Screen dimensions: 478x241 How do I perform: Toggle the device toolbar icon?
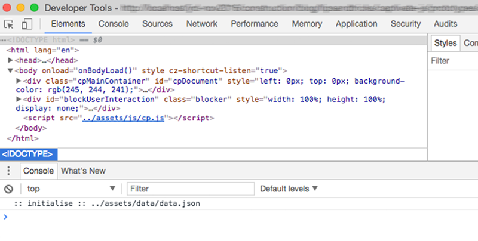coord(27,24)
